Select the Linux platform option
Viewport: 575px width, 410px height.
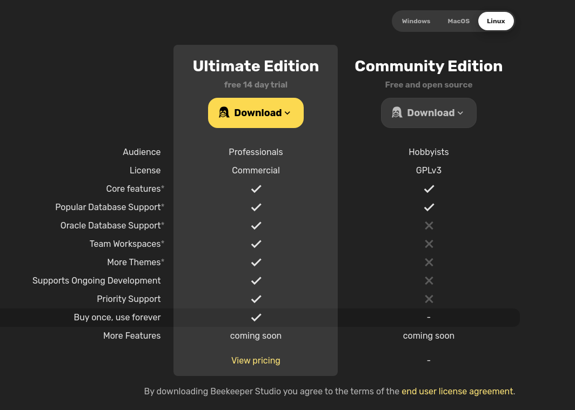[496, 21]
